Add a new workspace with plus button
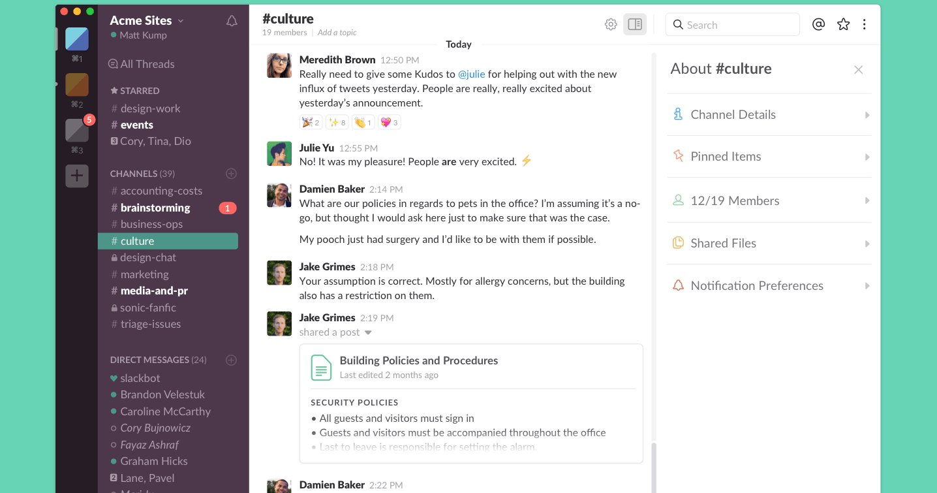Viewport: 937px width, 493px height. coord(77,176)
